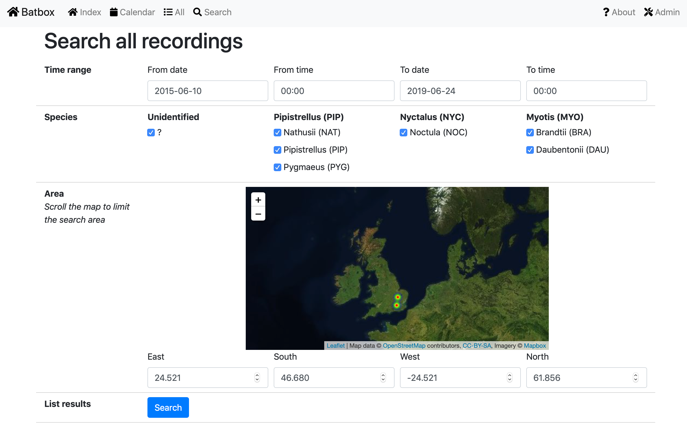Open the Index page via house icon

(73, 12)
